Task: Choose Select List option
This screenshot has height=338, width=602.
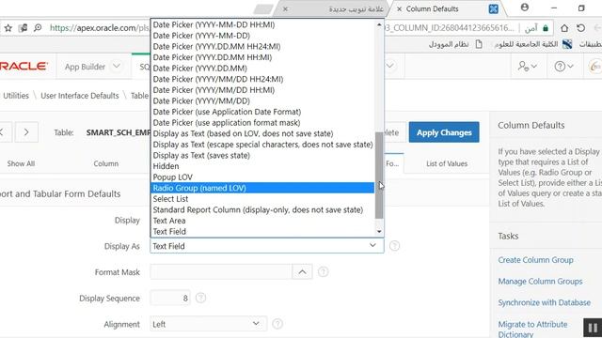Action: (x=262, y=199)
